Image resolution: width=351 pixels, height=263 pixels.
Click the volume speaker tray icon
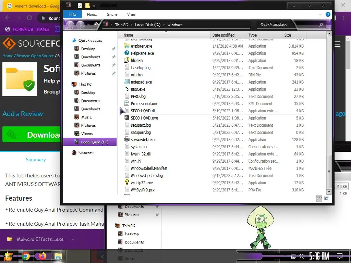pyautogui.click(x=302, y=256)
